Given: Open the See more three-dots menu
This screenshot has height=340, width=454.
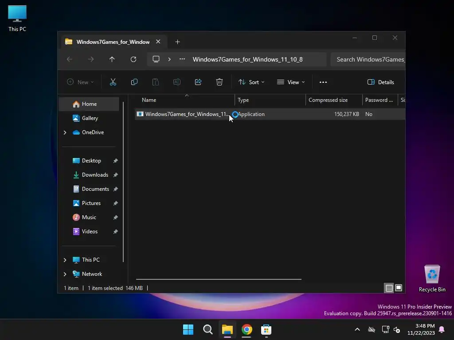Looking at the screenshot, I should click(x=323, y=82).
